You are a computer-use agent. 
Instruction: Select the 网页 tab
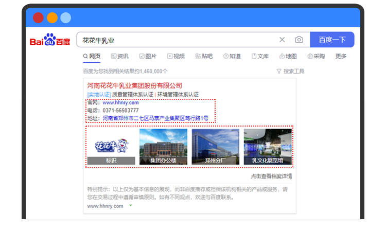point(92,57)
